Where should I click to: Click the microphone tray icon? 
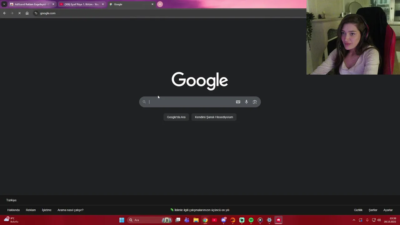(x=367, y=220)
